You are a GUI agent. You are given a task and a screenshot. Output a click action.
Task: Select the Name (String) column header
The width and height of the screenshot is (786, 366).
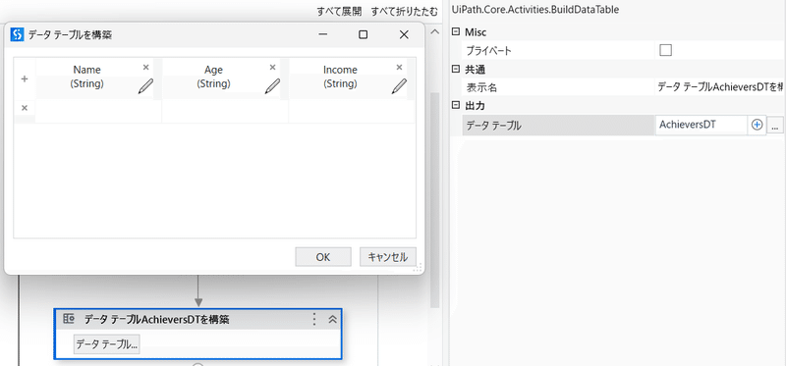point(87,77)
